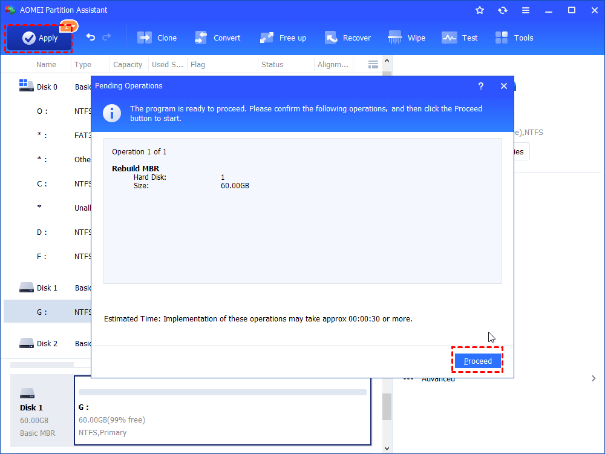Select the D: partition row
The image size is (605, 454).
(47, 232)
